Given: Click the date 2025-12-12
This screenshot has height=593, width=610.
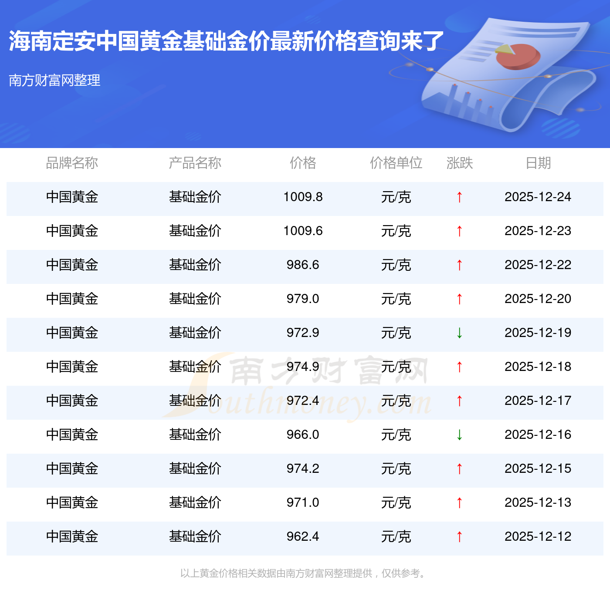Looking at the screenshot, I should (538, 536).
